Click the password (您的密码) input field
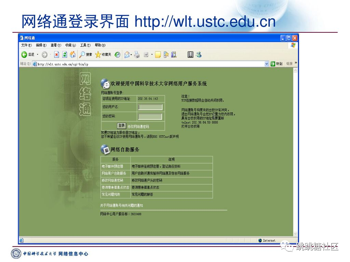350x262 pixels. click(150, 117)
